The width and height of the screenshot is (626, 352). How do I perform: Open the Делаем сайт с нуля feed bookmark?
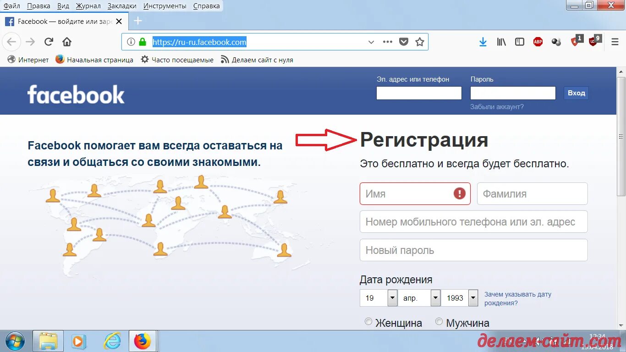[x=257, y=60]
